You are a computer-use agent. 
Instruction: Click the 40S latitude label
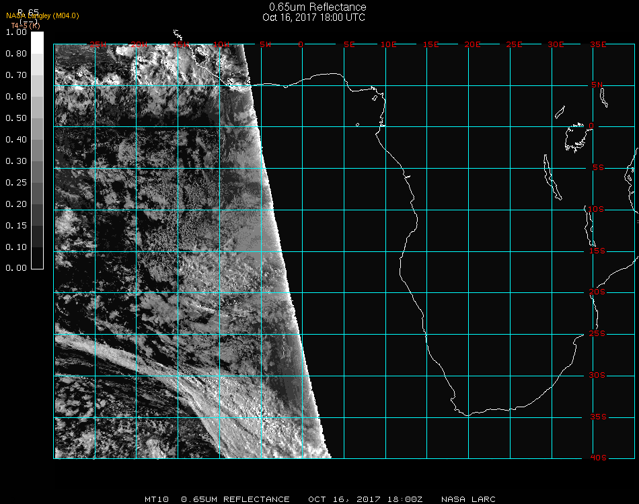[x=598, y=458]
